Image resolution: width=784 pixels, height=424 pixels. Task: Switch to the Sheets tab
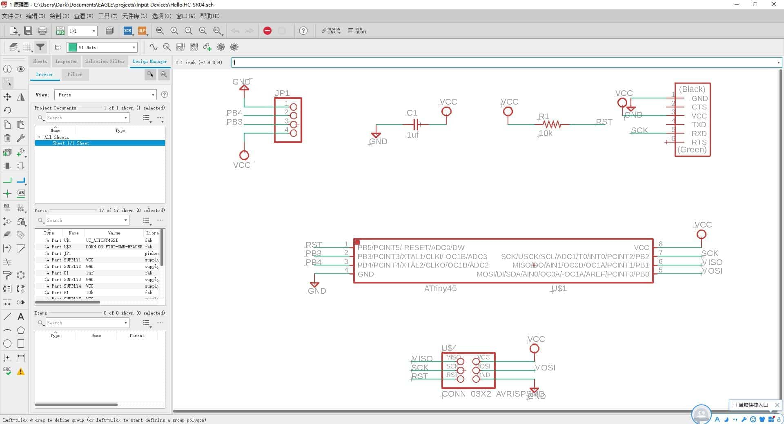40,61
